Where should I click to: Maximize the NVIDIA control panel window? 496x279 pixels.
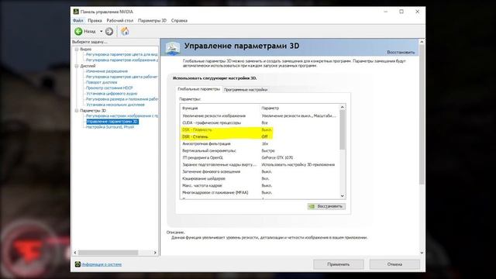tap(401, 12)
